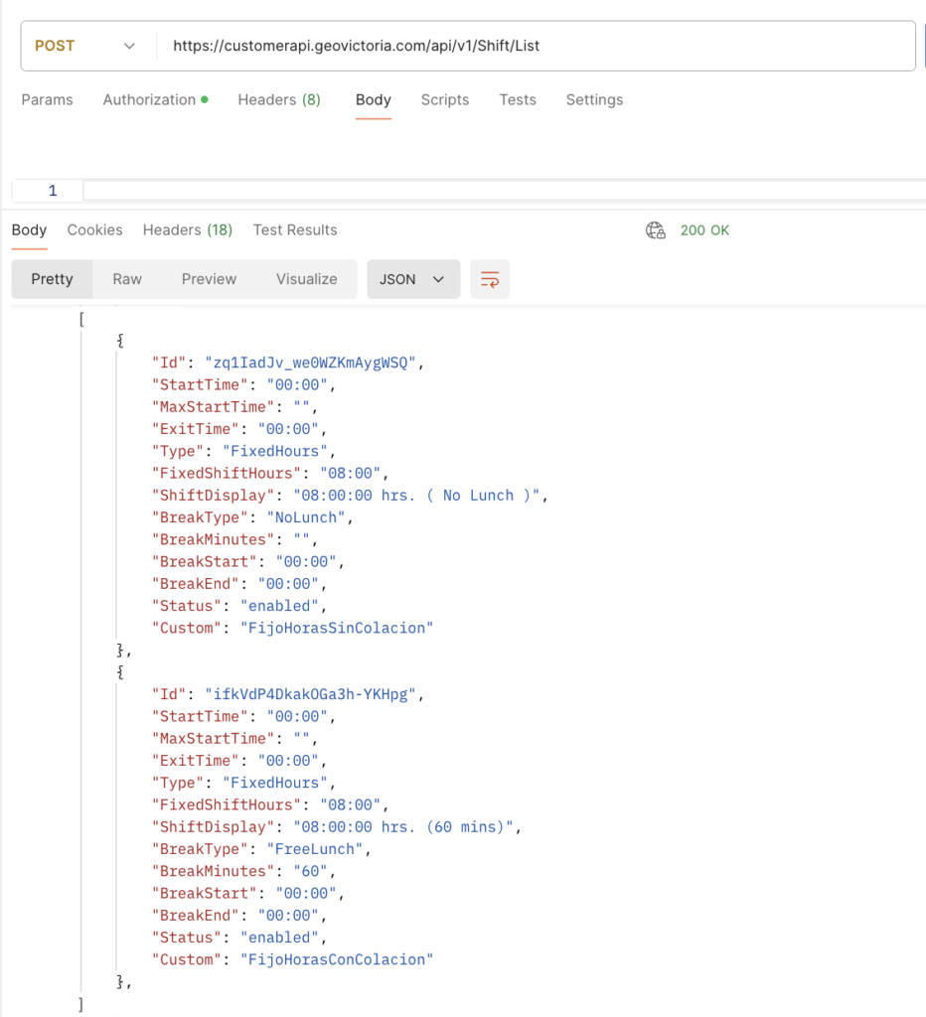The height and width of the screenshot is (1017, 926).
Task: Go to the Scripts tab
Action: [x=444, y=99]
